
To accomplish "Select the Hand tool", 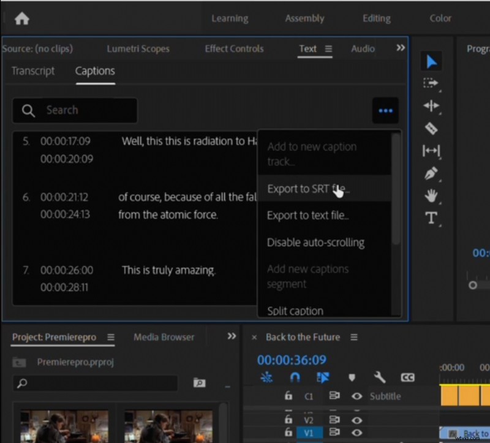I will pos(431,195).
